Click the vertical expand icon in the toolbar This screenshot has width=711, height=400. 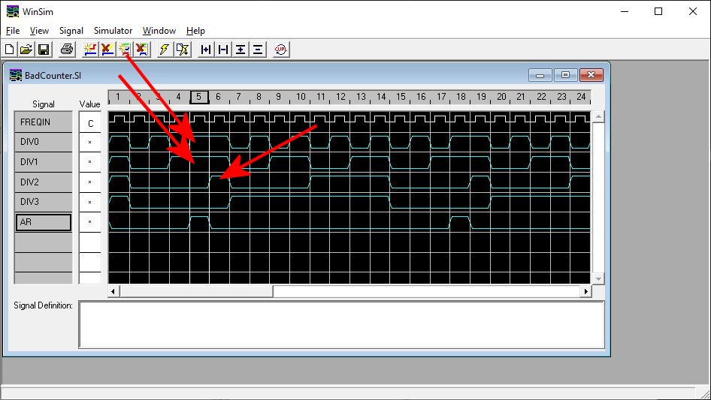point(241,50)
